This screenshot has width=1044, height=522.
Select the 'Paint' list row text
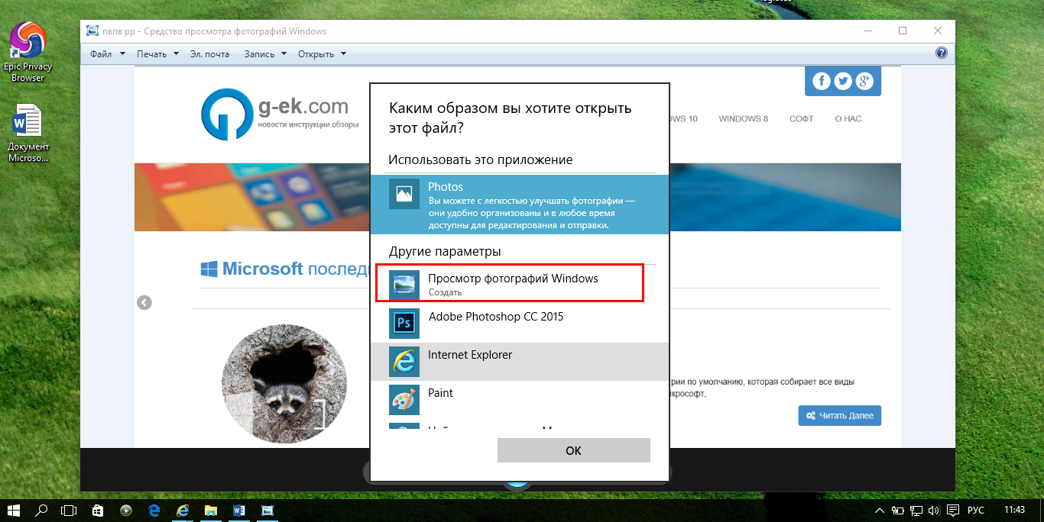[x=440, y=393]
